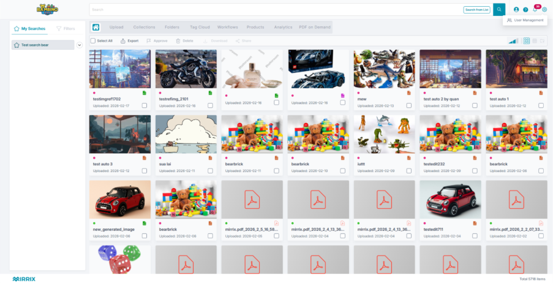Open the Products tab
Image resolution: width=553 pixels, height=283 pixels.
(x=255, y=27)
